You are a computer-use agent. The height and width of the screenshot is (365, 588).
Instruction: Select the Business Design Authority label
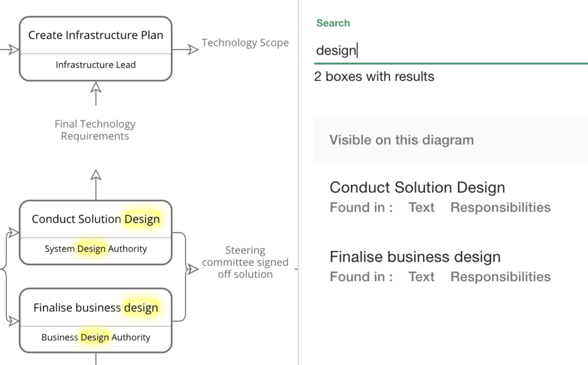click(95, 337)
